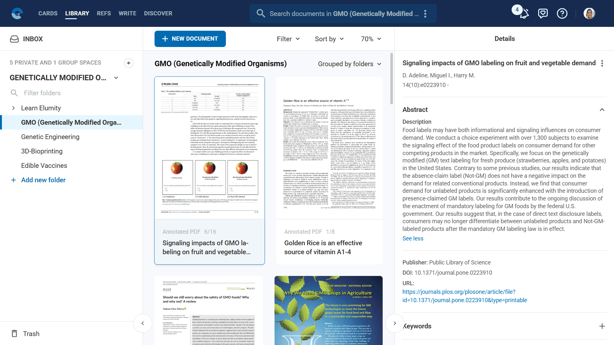Open the Golden Rice document thumbnail

[329, 148]
